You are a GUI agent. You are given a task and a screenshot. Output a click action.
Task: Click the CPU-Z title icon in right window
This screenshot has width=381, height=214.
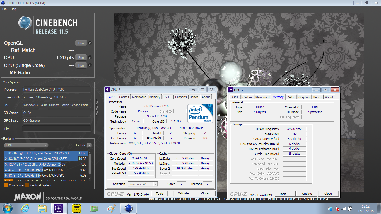[231, 90]
